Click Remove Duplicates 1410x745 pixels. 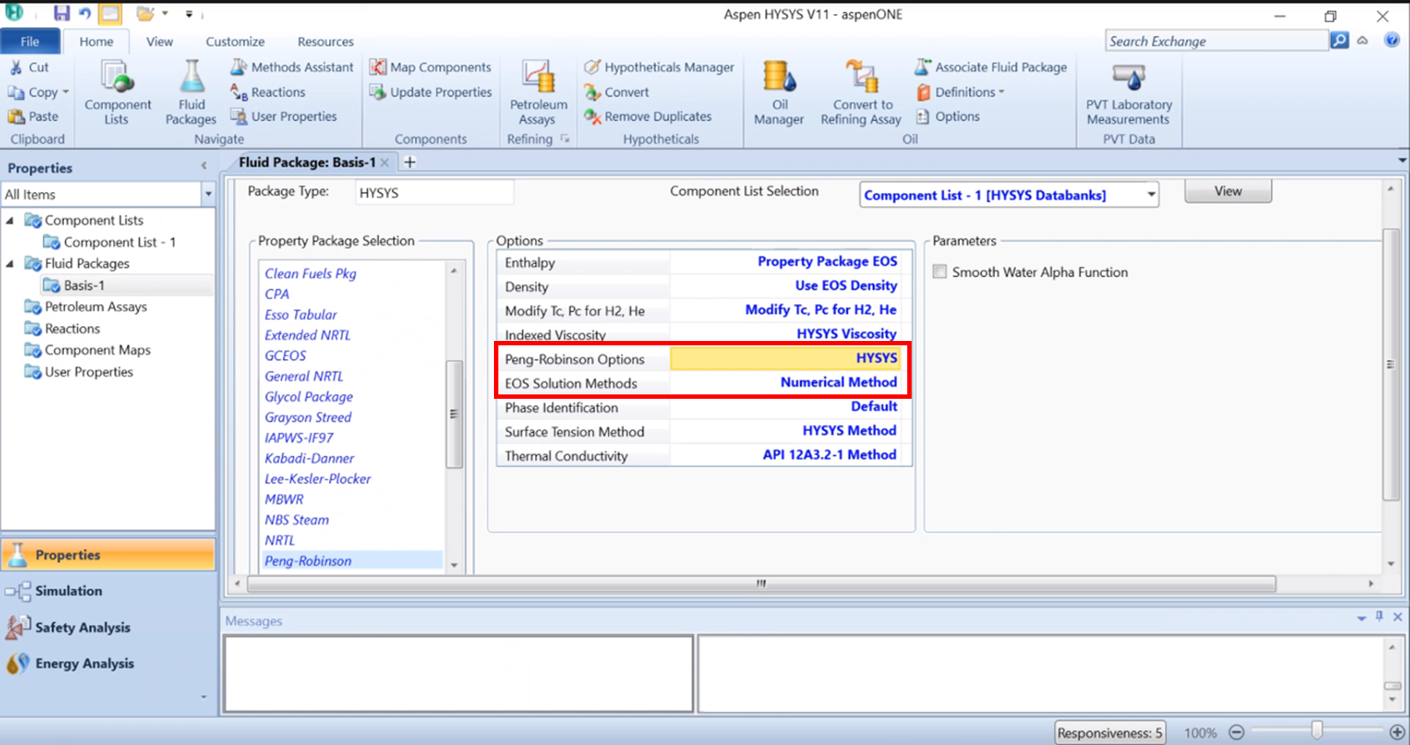pos(648,117)
